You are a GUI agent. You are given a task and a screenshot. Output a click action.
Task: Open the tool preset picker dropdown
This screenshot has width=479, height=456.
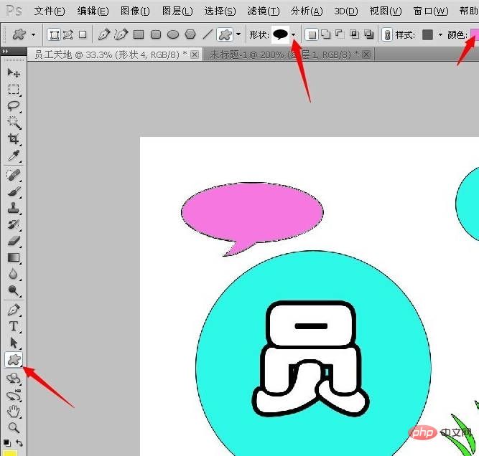tap(33, 34)
